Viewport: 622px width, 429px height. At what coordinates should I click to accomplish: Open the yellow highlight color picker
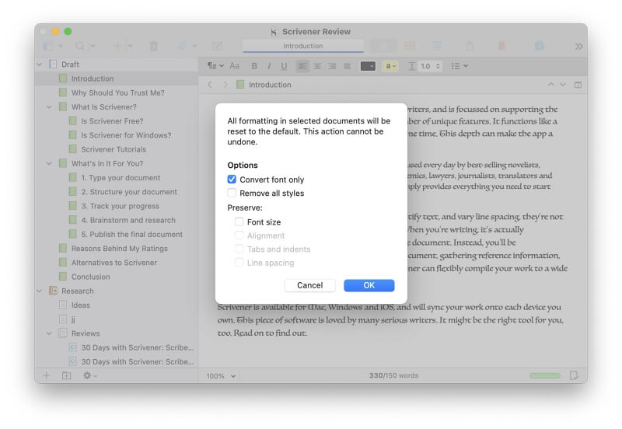(x=391, y=66)
